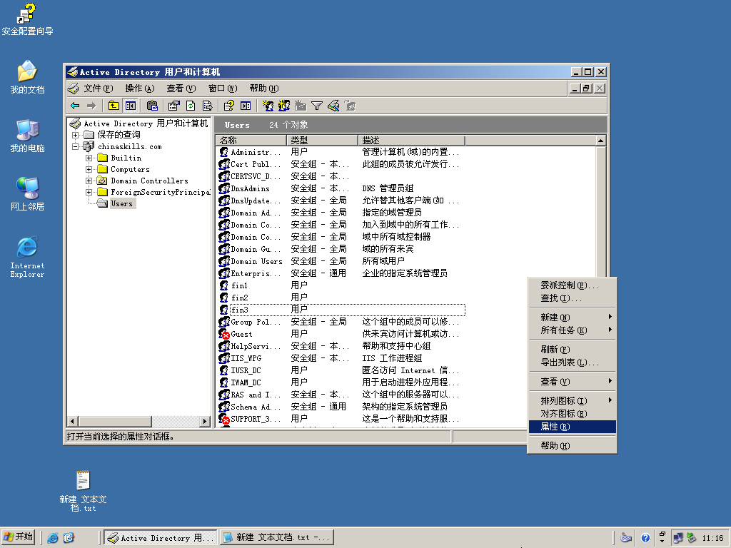Click the Paste clipboard toolbar icon
This screenshot has width=731, height=548.
pyautogui.click(x=152, y=106)
